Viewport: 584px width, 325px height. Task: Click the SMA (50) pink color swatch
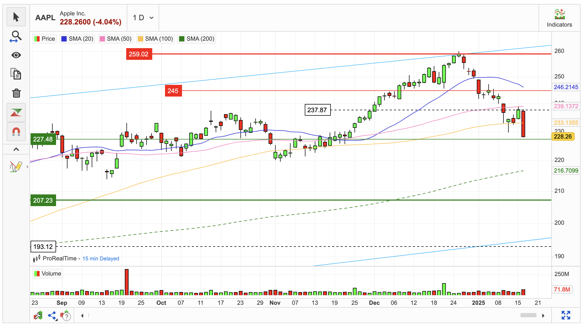click(x=102, y=39)
